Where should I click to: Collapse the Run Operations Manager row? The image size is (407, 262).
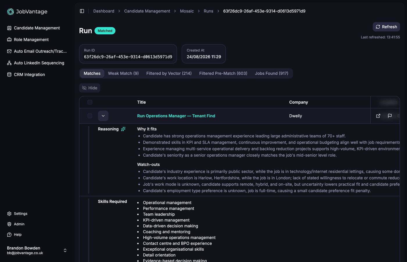click(x=103, y=116)
